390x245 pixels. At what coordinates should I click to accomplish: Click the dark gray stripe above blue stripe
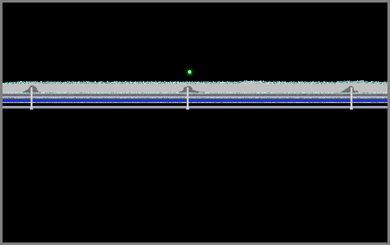click(195, 95)
